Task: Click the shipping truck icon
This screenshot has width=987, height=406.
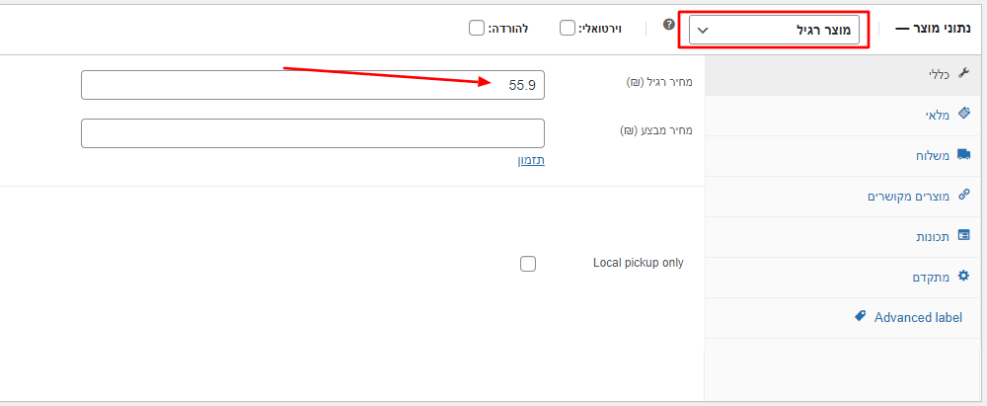Action: pos(964,155)
